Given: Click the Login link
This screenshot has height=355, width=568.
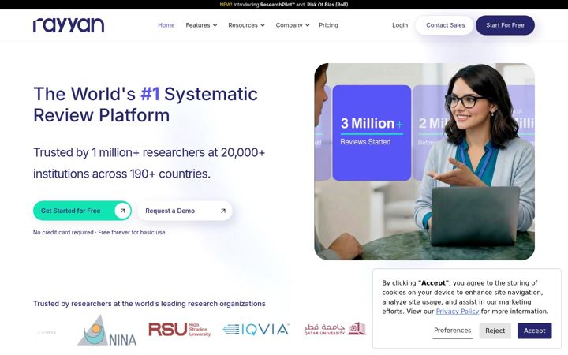Looking at the screenshot, I should point(400,25).
